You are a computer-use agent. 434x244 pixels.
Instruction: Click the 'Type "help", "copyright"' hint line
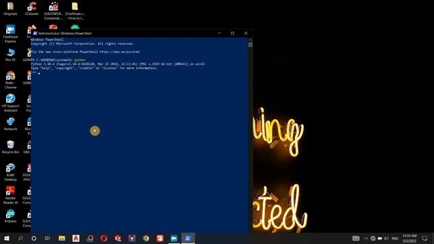tap(94, 68)
